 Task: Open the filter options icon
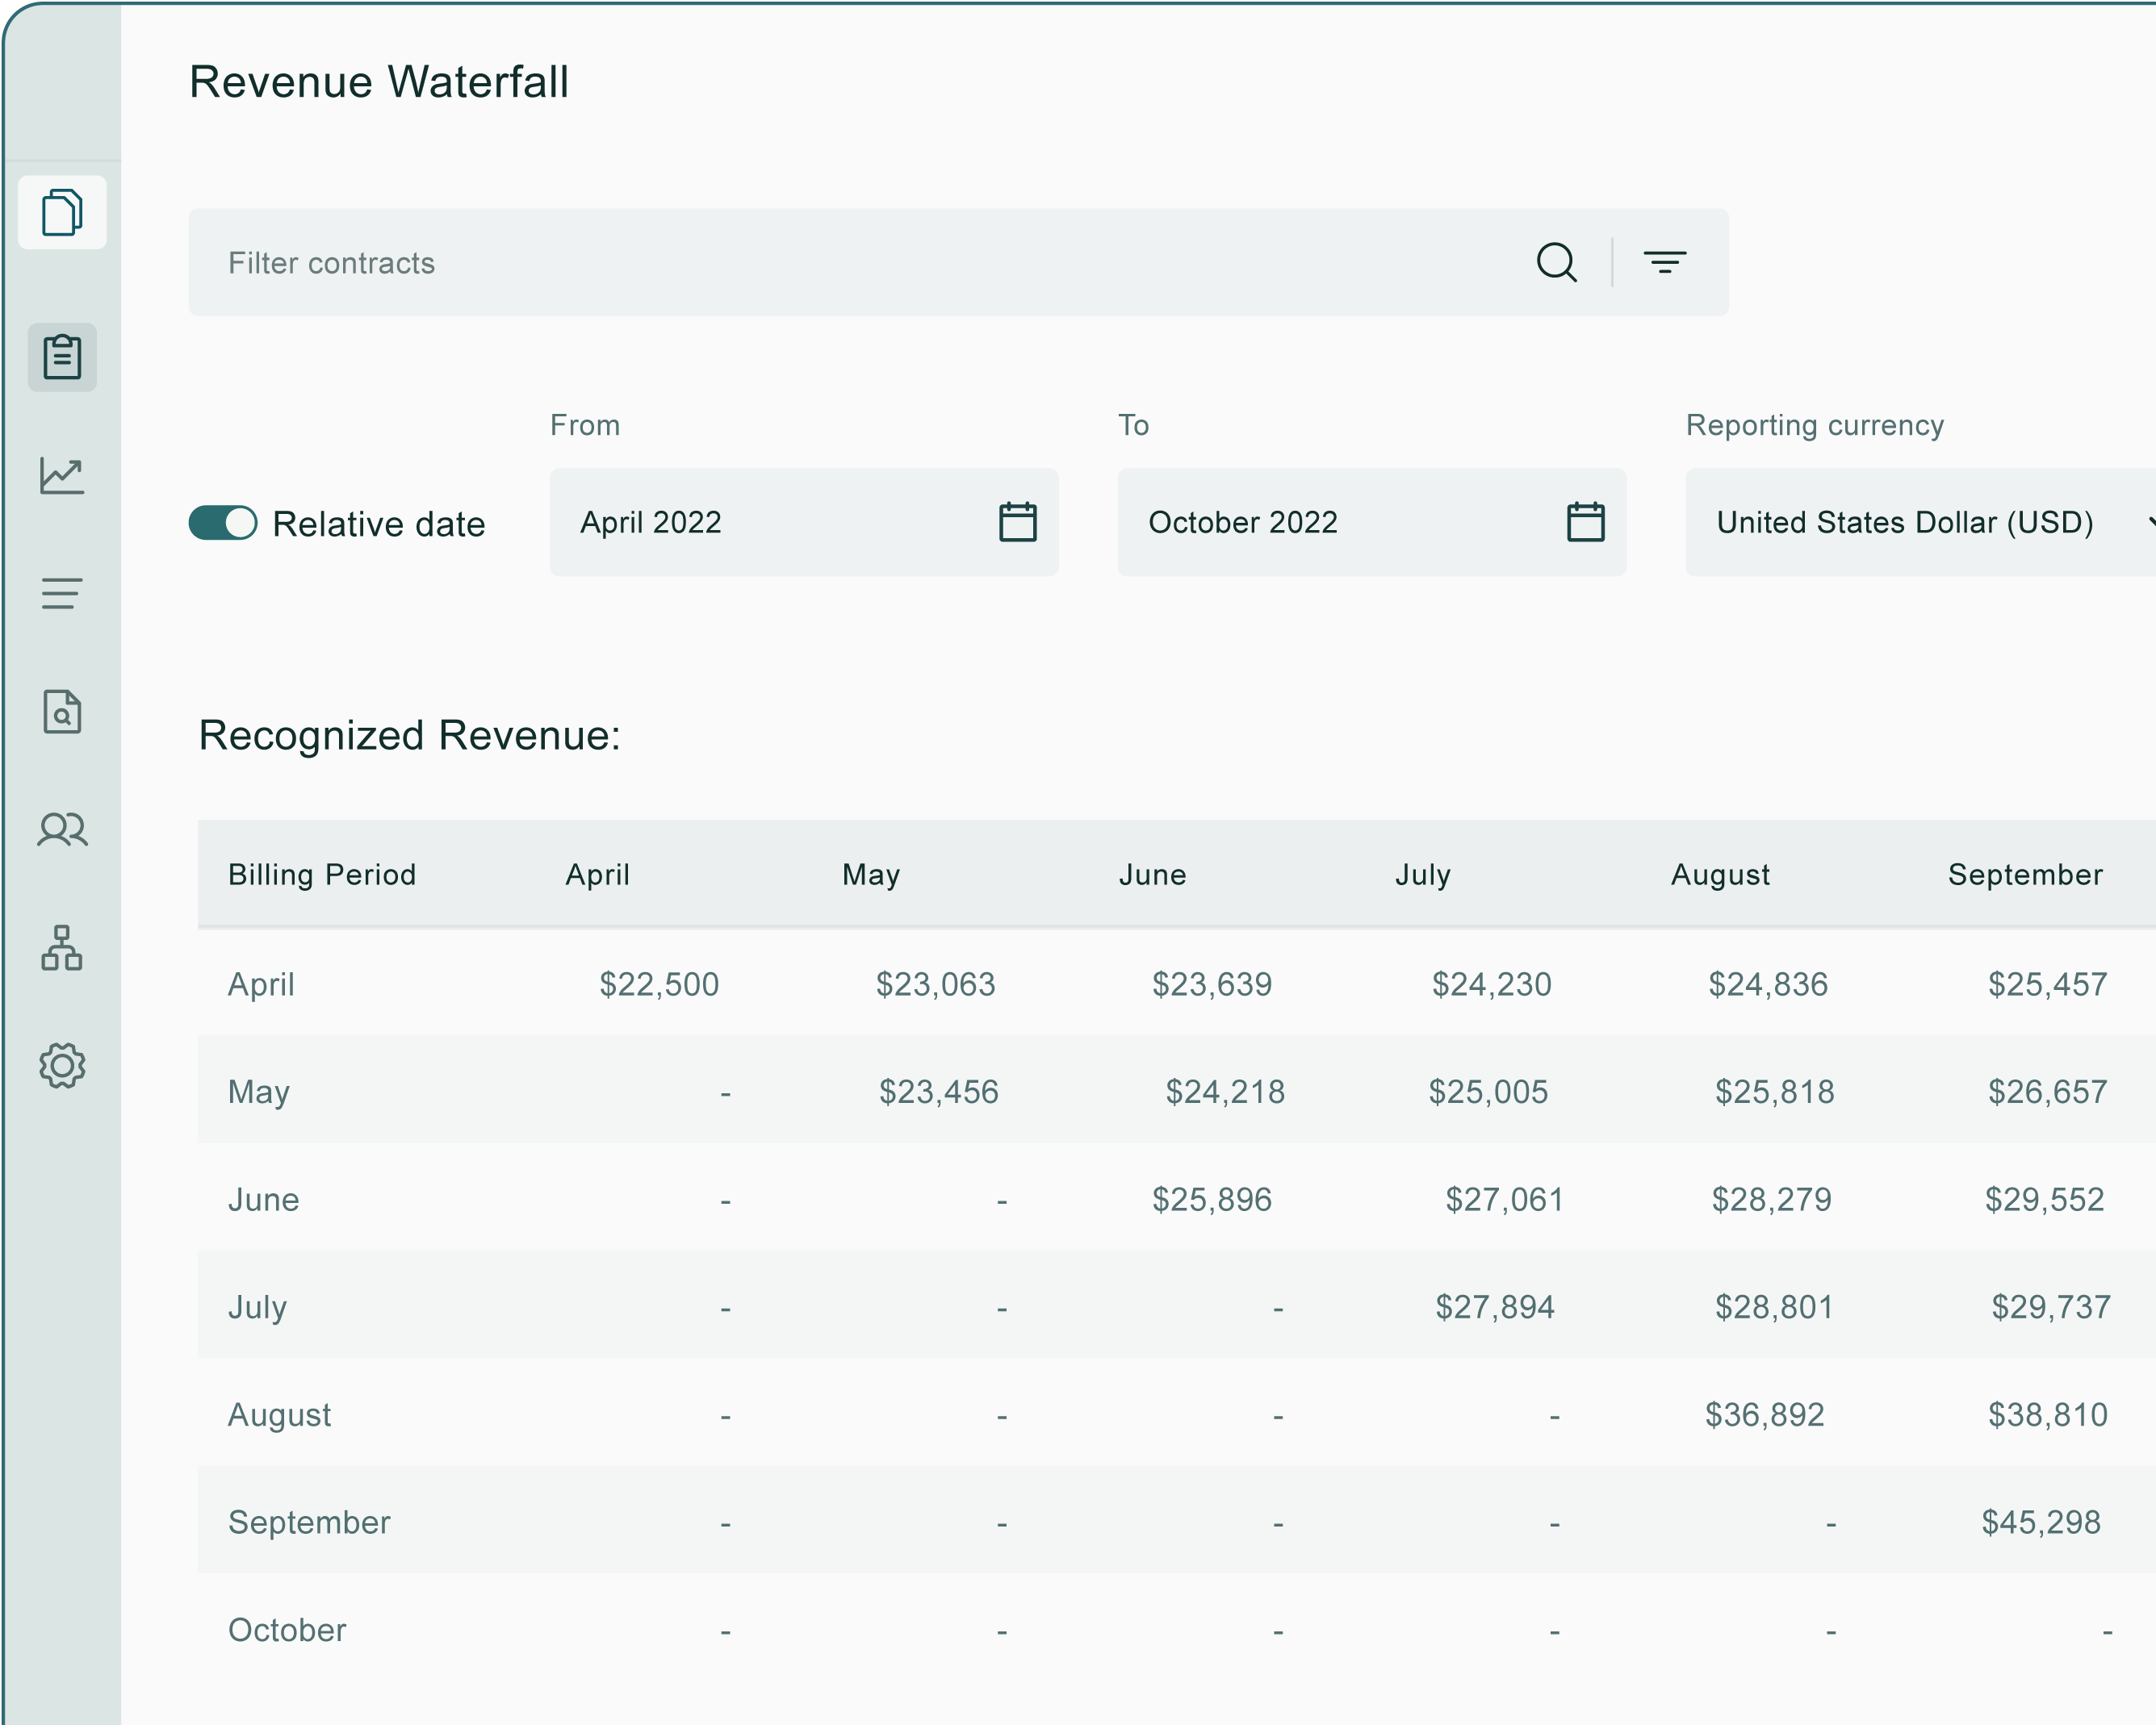(x=1665, y=263)
